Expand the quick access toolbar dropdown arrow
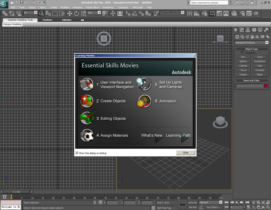 click(x=44, y=2)
